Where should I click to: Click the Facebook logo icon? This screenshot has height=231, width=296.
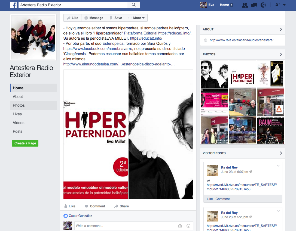(x=13, y=5)
